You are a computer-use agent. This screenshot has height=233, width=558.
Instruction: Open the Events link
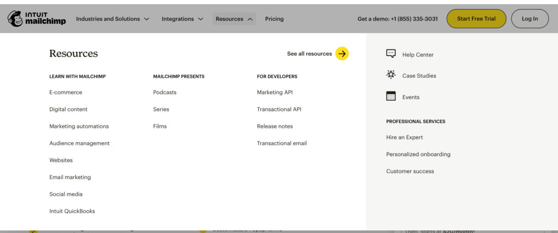point(411,97)
